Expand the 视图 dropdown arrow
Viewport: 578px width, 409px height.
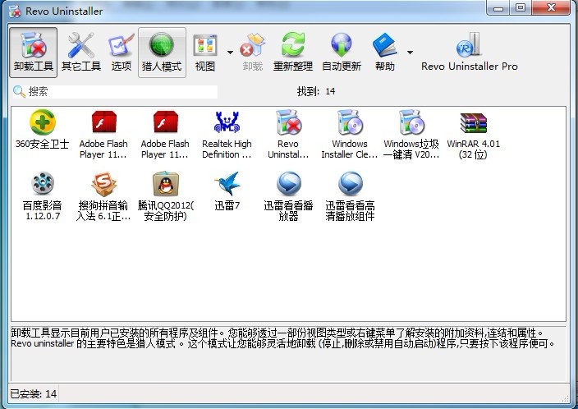[230, 53]
